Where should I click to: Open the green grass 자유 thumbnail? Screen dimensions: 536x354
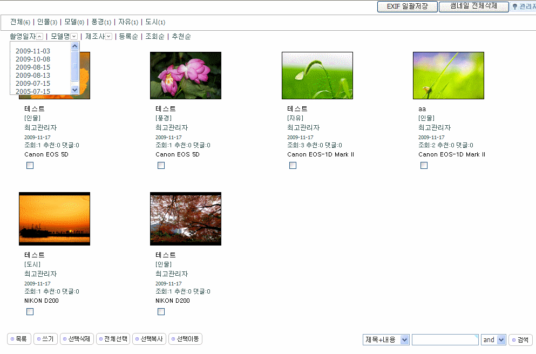click(x=317, y=76)
